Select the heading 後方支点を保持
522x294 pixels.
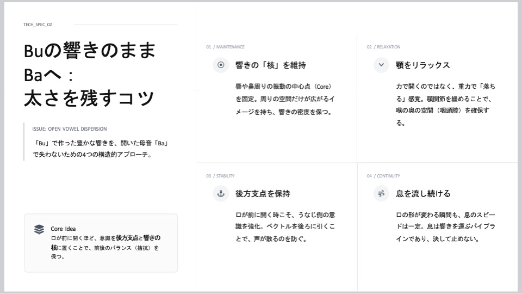[263, 194]
